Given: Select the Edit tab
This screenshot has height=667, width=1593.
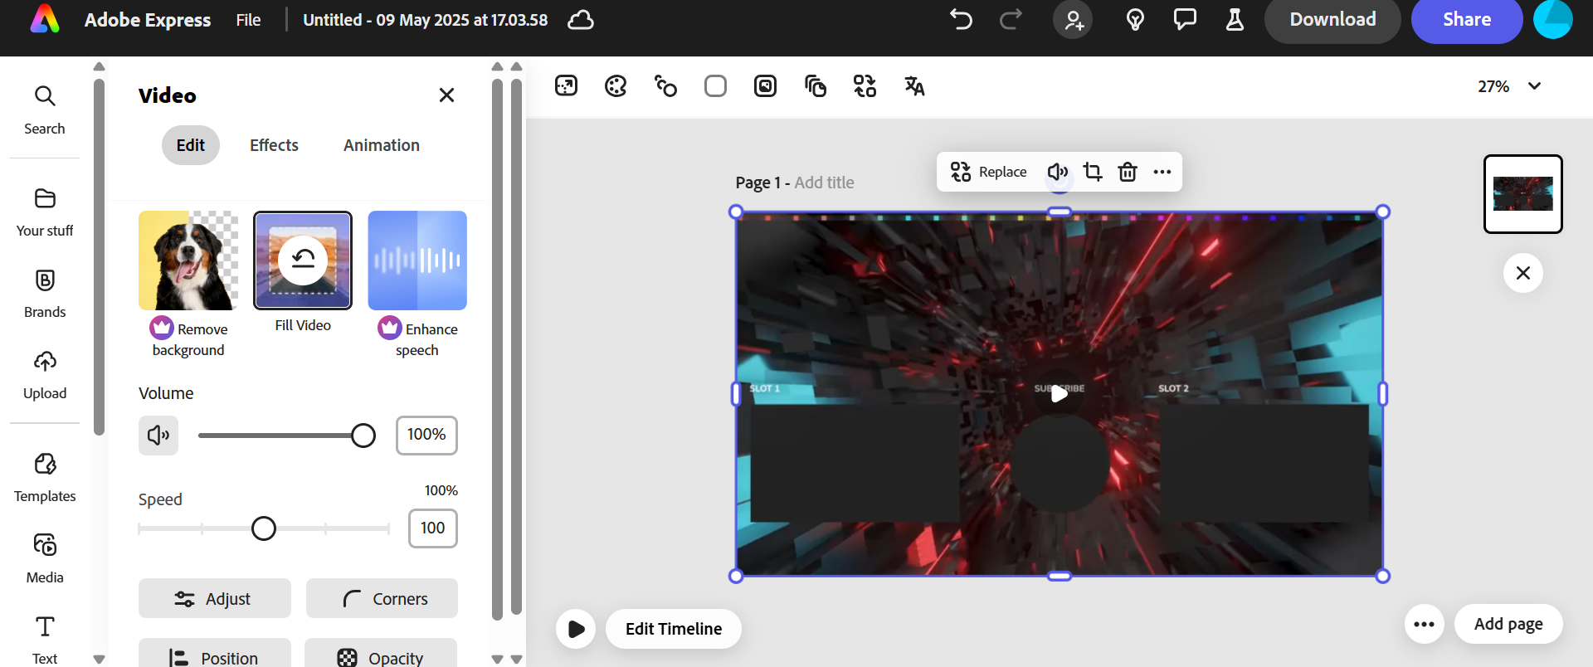Looking at the screenshot, I should [190, 145].
